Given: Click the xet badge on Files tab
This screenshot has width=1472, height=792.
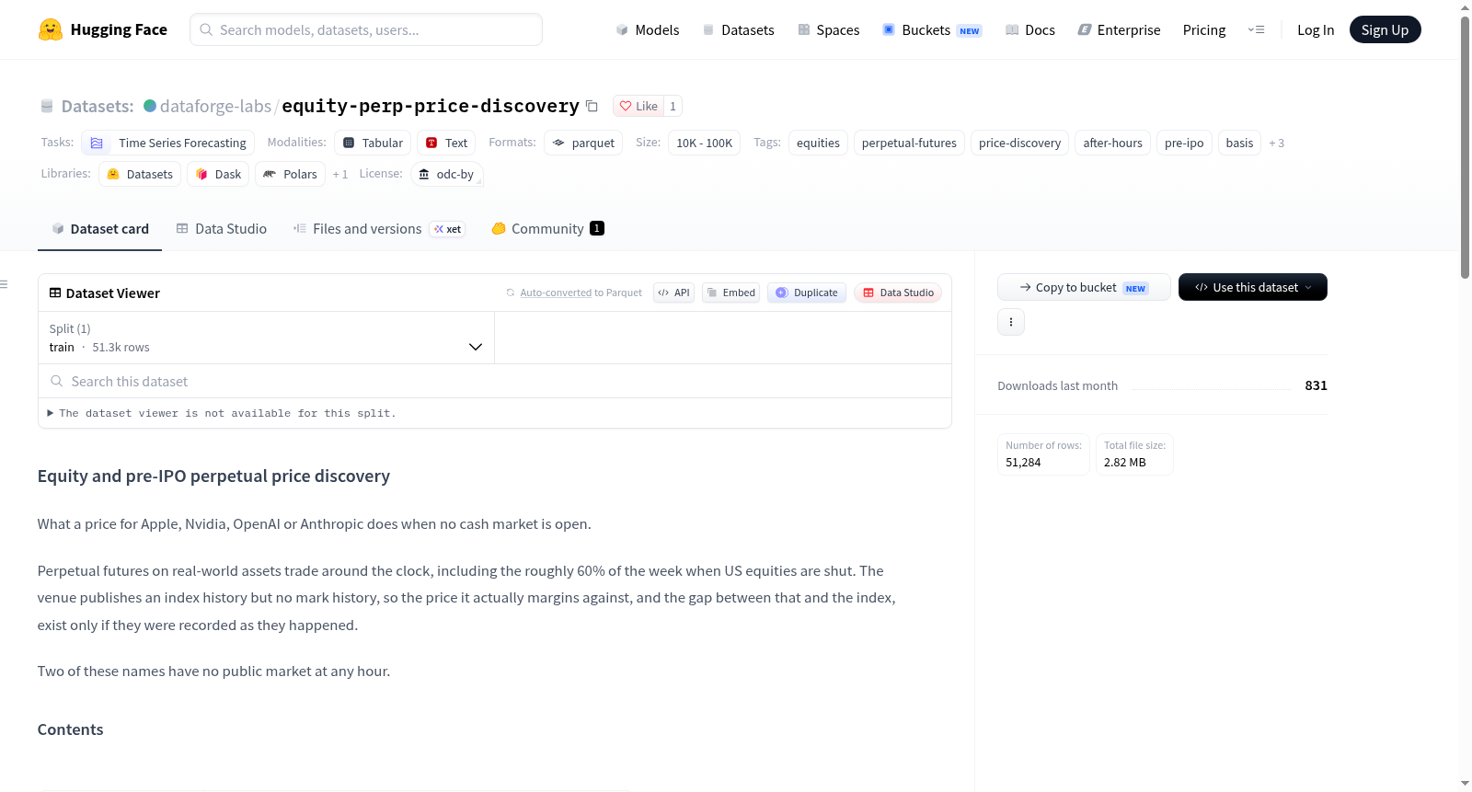Looking at the screenshot, I should [448, 229].
